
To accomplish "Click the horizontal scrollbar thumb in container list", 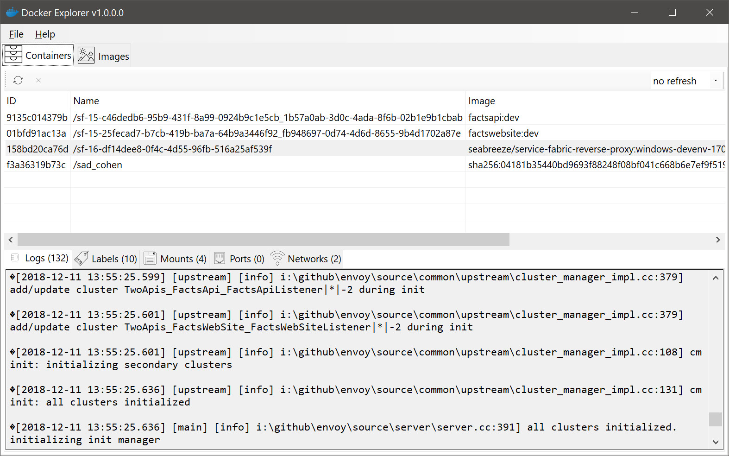I will (x=263, y=240).
